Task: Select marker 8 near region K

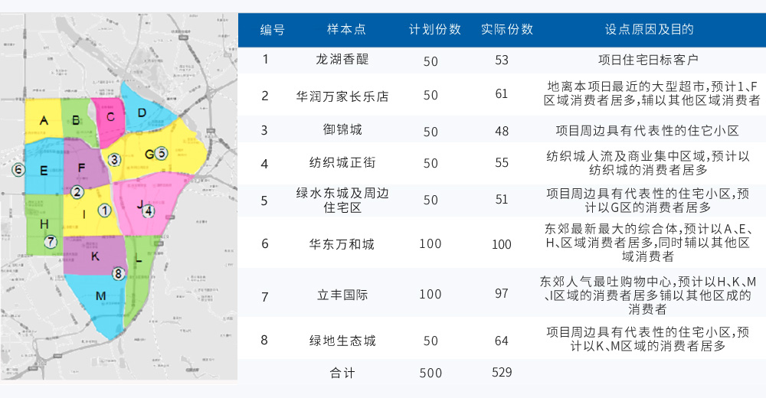Action: 118,272
